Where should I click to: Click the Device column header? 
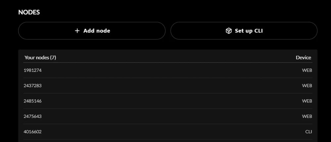[303, 57]
